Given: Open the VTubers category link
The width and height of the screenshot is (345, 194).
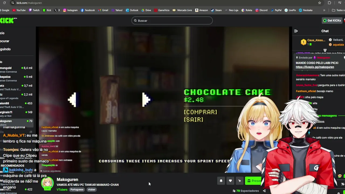Looking at the screenshot, I should coord(62,190).
